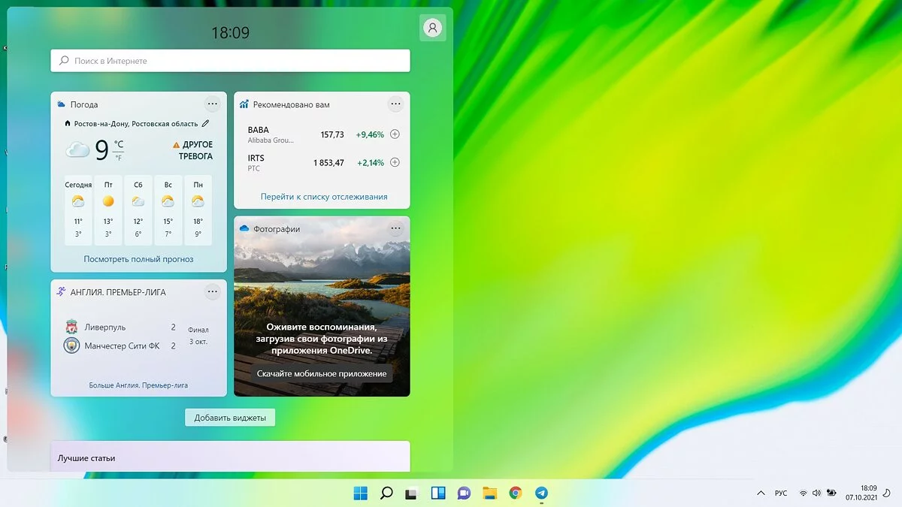Click the stocks chart icon in Recommended header
The width and height of the screenshot is (902, 507).
click(x=244, y=104)
